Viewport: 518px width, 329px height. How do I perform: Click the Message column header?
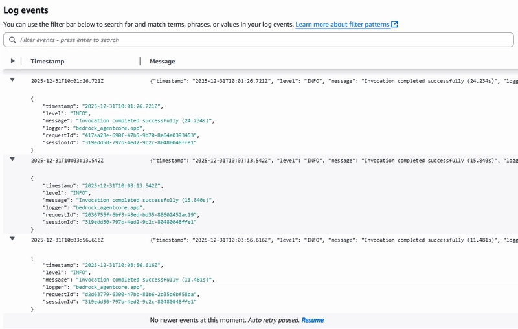coord(163,62)
